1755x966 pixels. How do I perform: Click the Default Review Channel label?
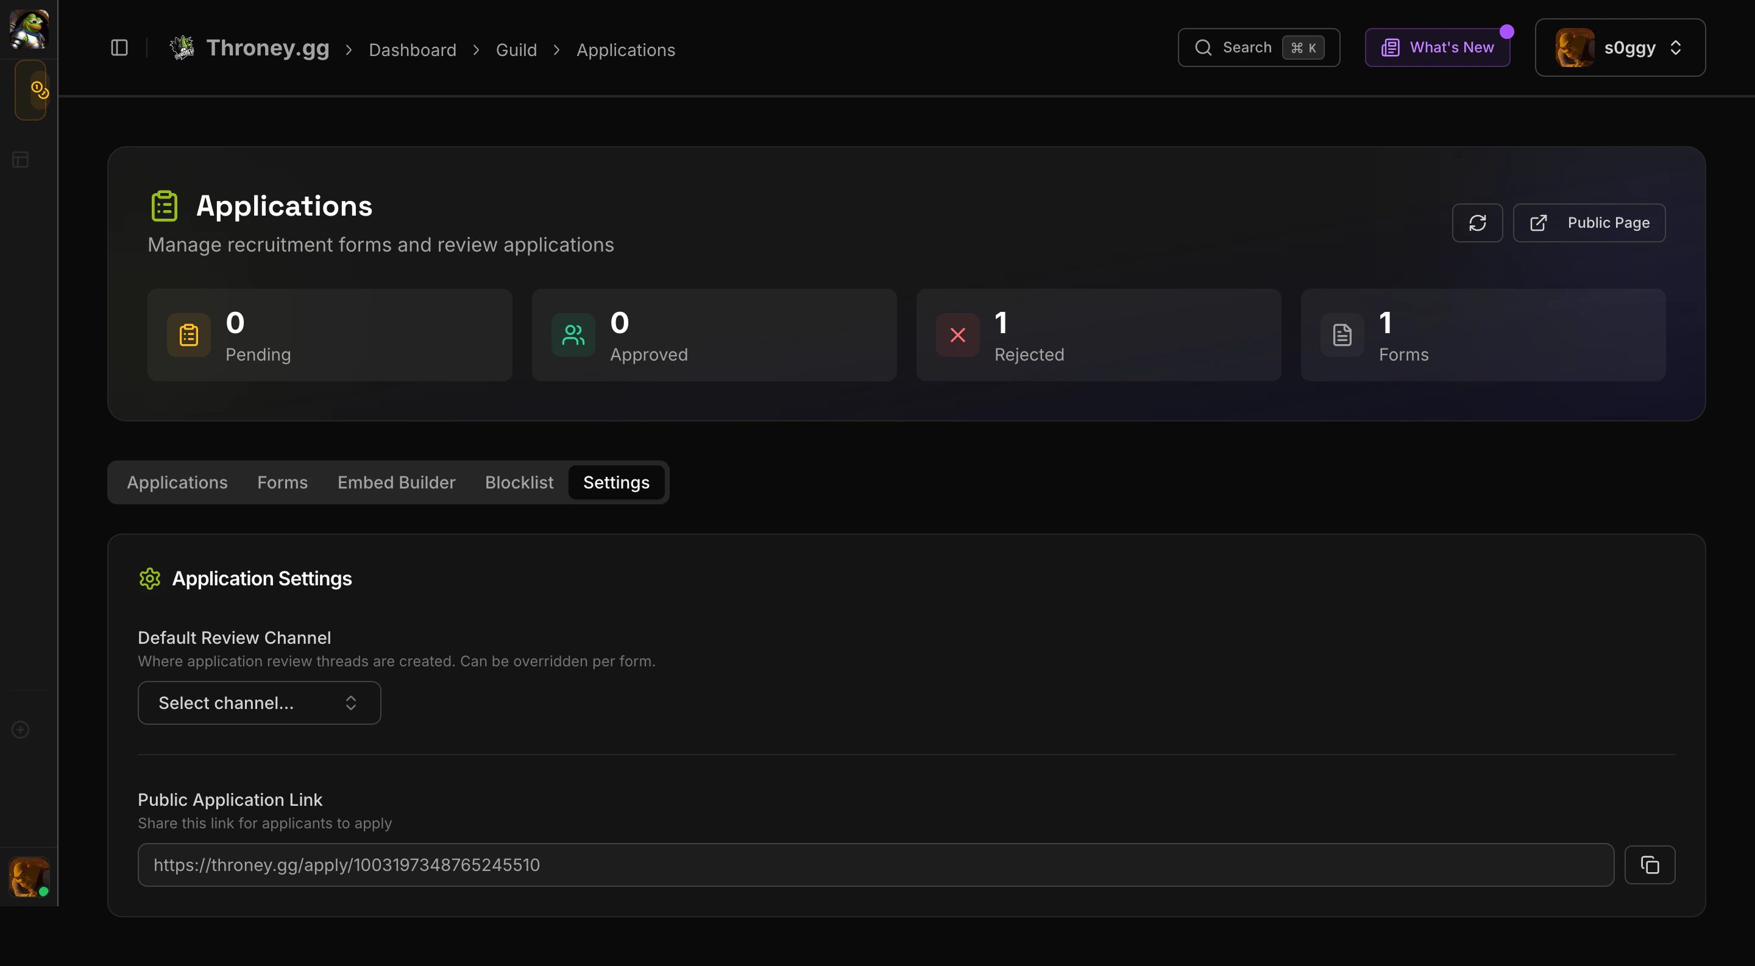tap(235, 637)
